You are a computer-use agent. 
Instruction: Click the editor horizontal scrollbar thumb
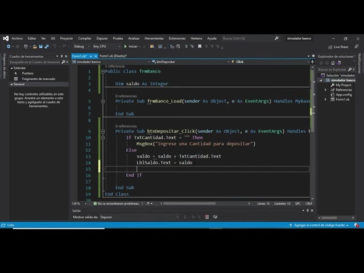pos(189,204)
